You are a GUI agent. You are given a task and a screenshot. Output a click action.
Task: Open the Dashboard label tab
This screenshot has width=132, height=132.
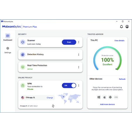[x=8, y=40]
